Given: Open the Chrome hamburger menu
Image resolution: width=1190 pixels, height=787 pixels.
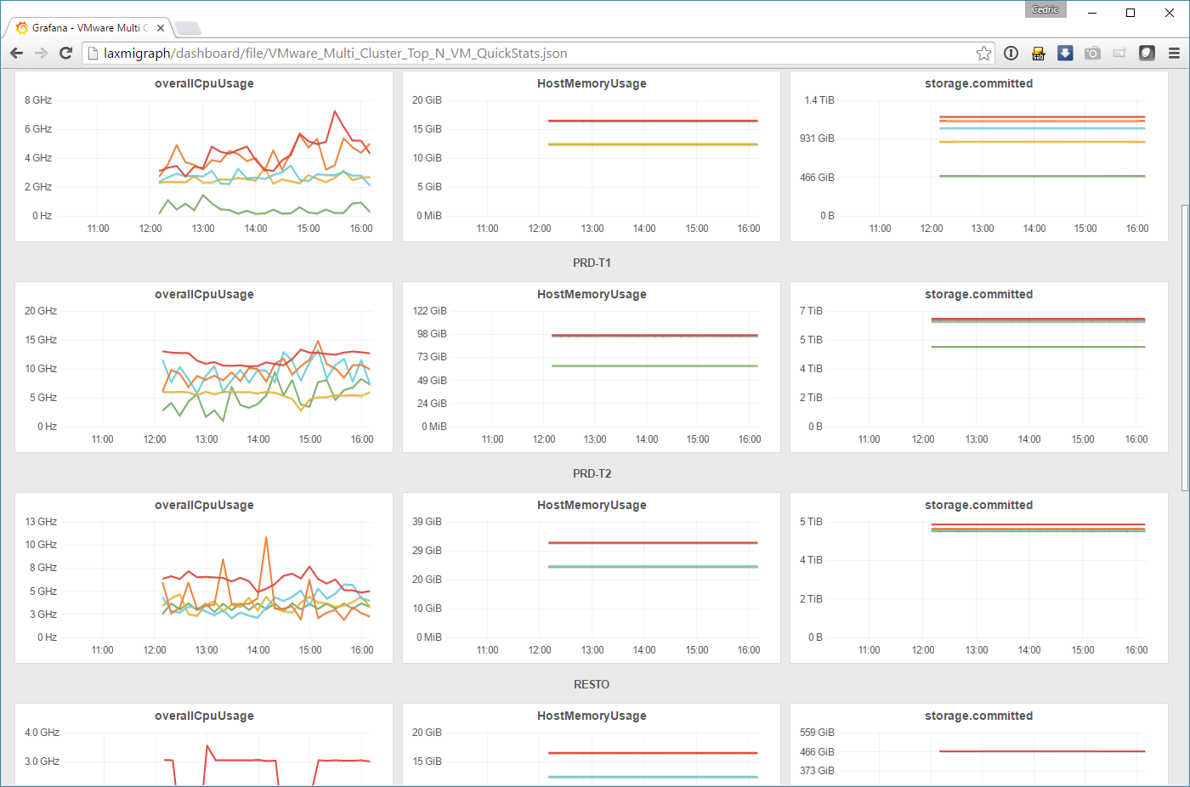Looking at the screenshot, I should coord(1174,53).
